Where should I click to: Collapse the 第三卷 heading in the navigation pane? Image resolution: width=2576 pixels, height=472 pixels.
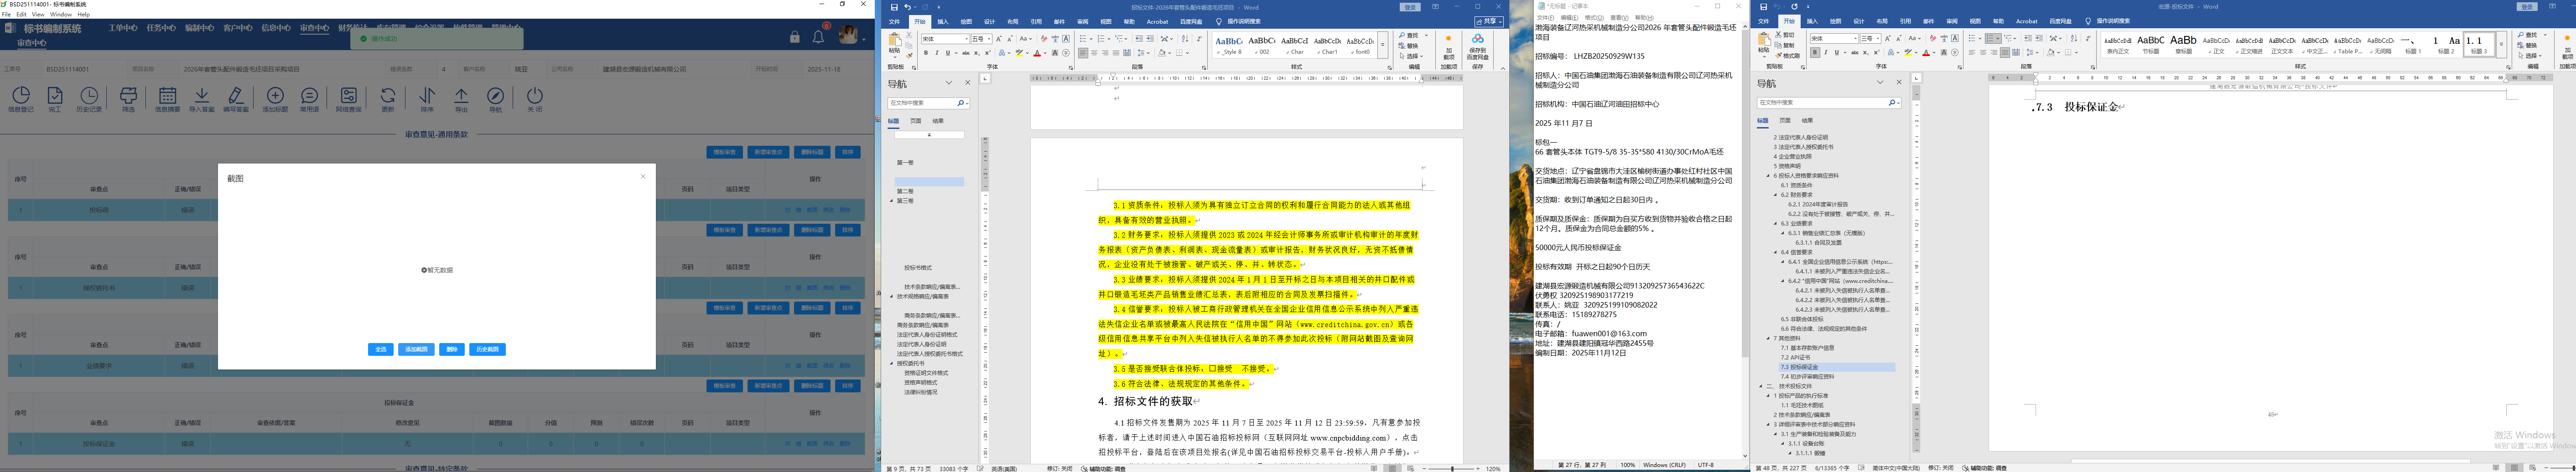click(x=892, y=200)
